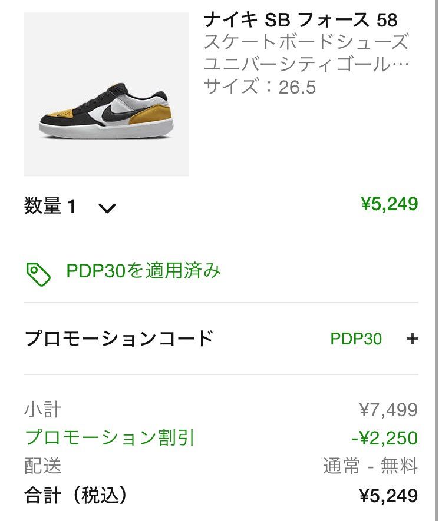The width and height of the screenshot is (442, 521).
Task: Click the プロモーション割引 discount label
Action: [x=110, y=437]
